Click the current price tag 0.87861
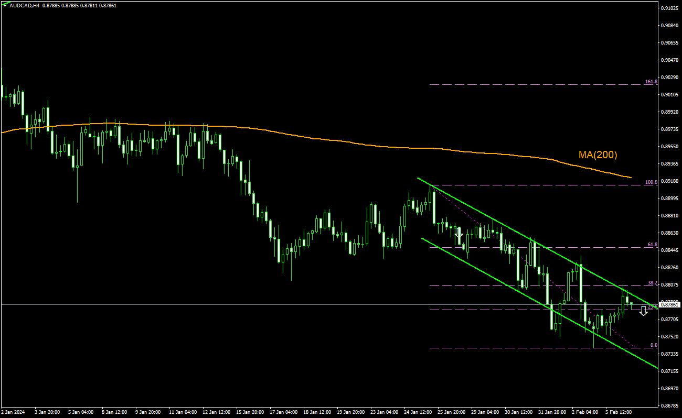This screenshot has height=418, width=682. (670, 304)
